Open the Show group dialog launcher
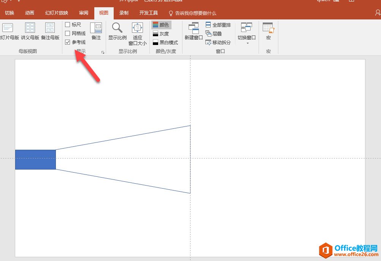This screenshot has width=381, height=261. point(103,53)
